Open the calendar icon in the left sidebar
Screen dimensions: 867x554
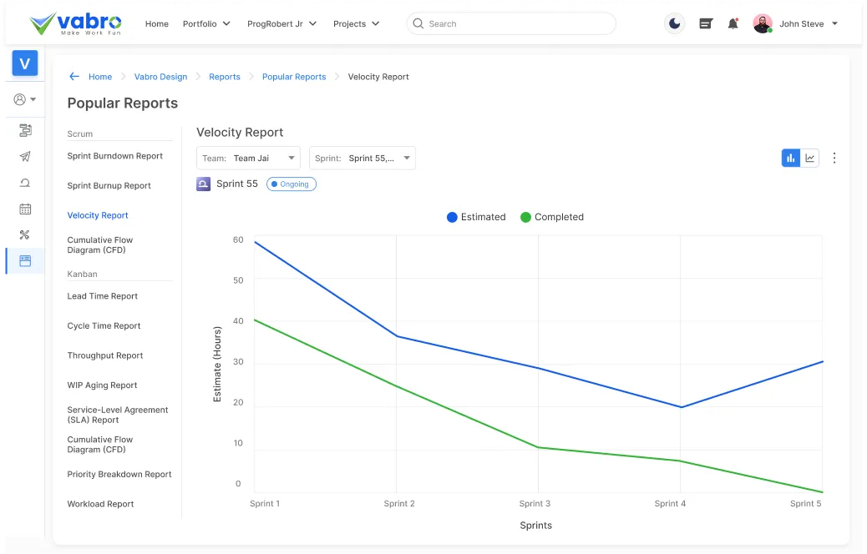[x=24, y=209]
